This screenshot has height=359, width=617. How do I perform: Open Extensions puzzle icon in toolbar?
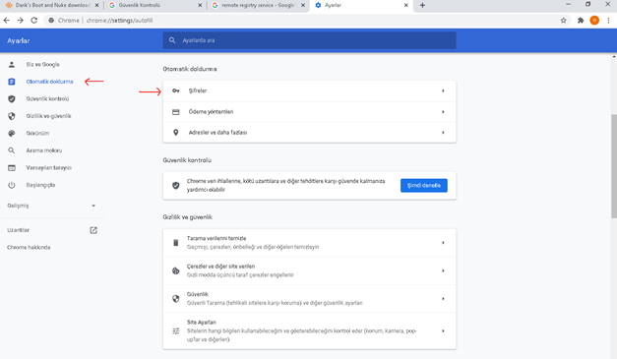581,21
